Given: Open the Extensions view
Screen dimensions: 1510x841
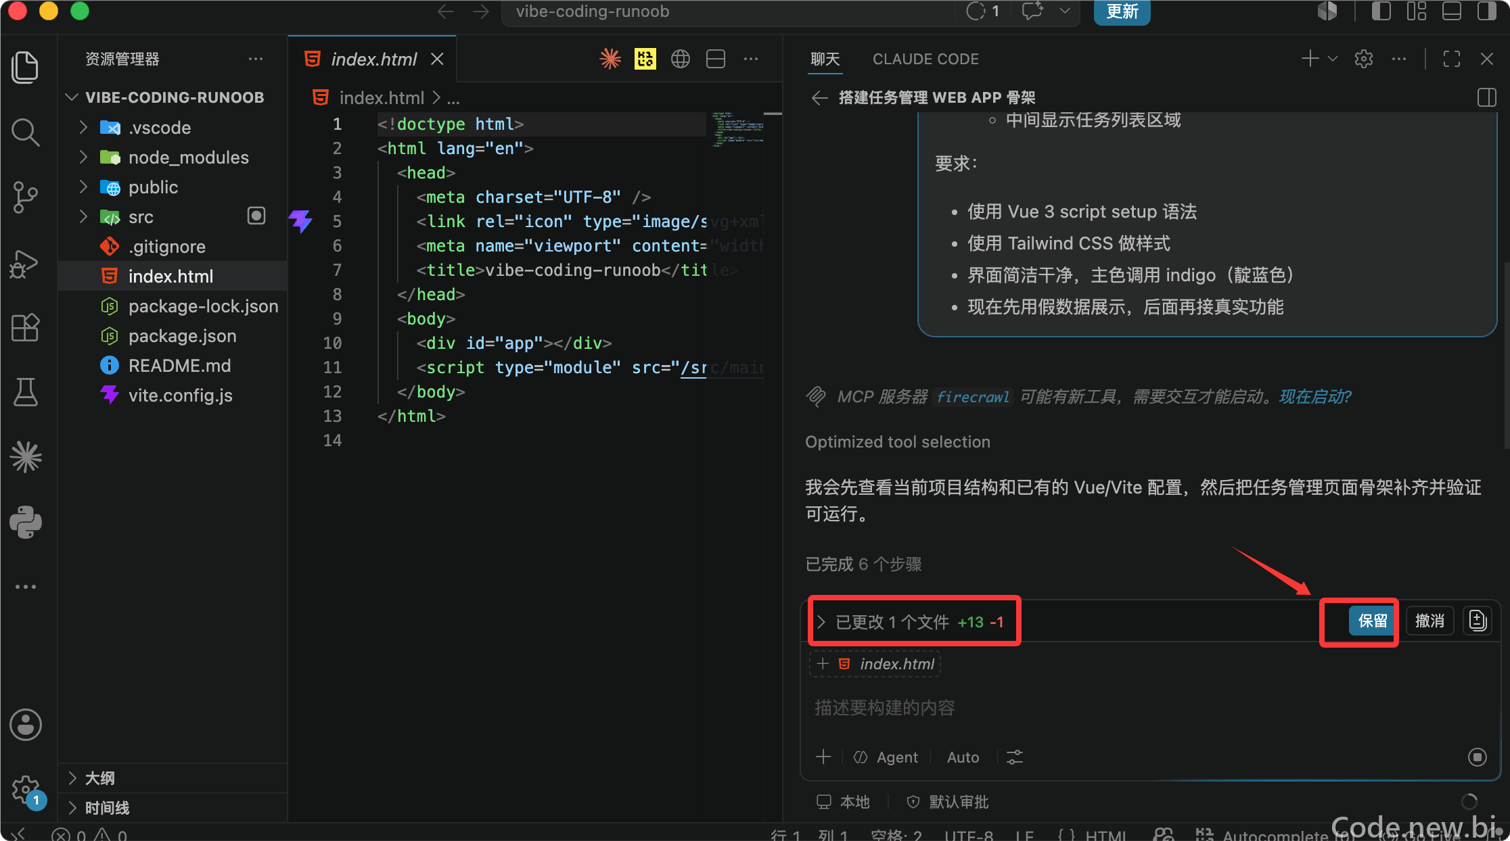Looking at the screenshot, I should click(x=26, y=328).
